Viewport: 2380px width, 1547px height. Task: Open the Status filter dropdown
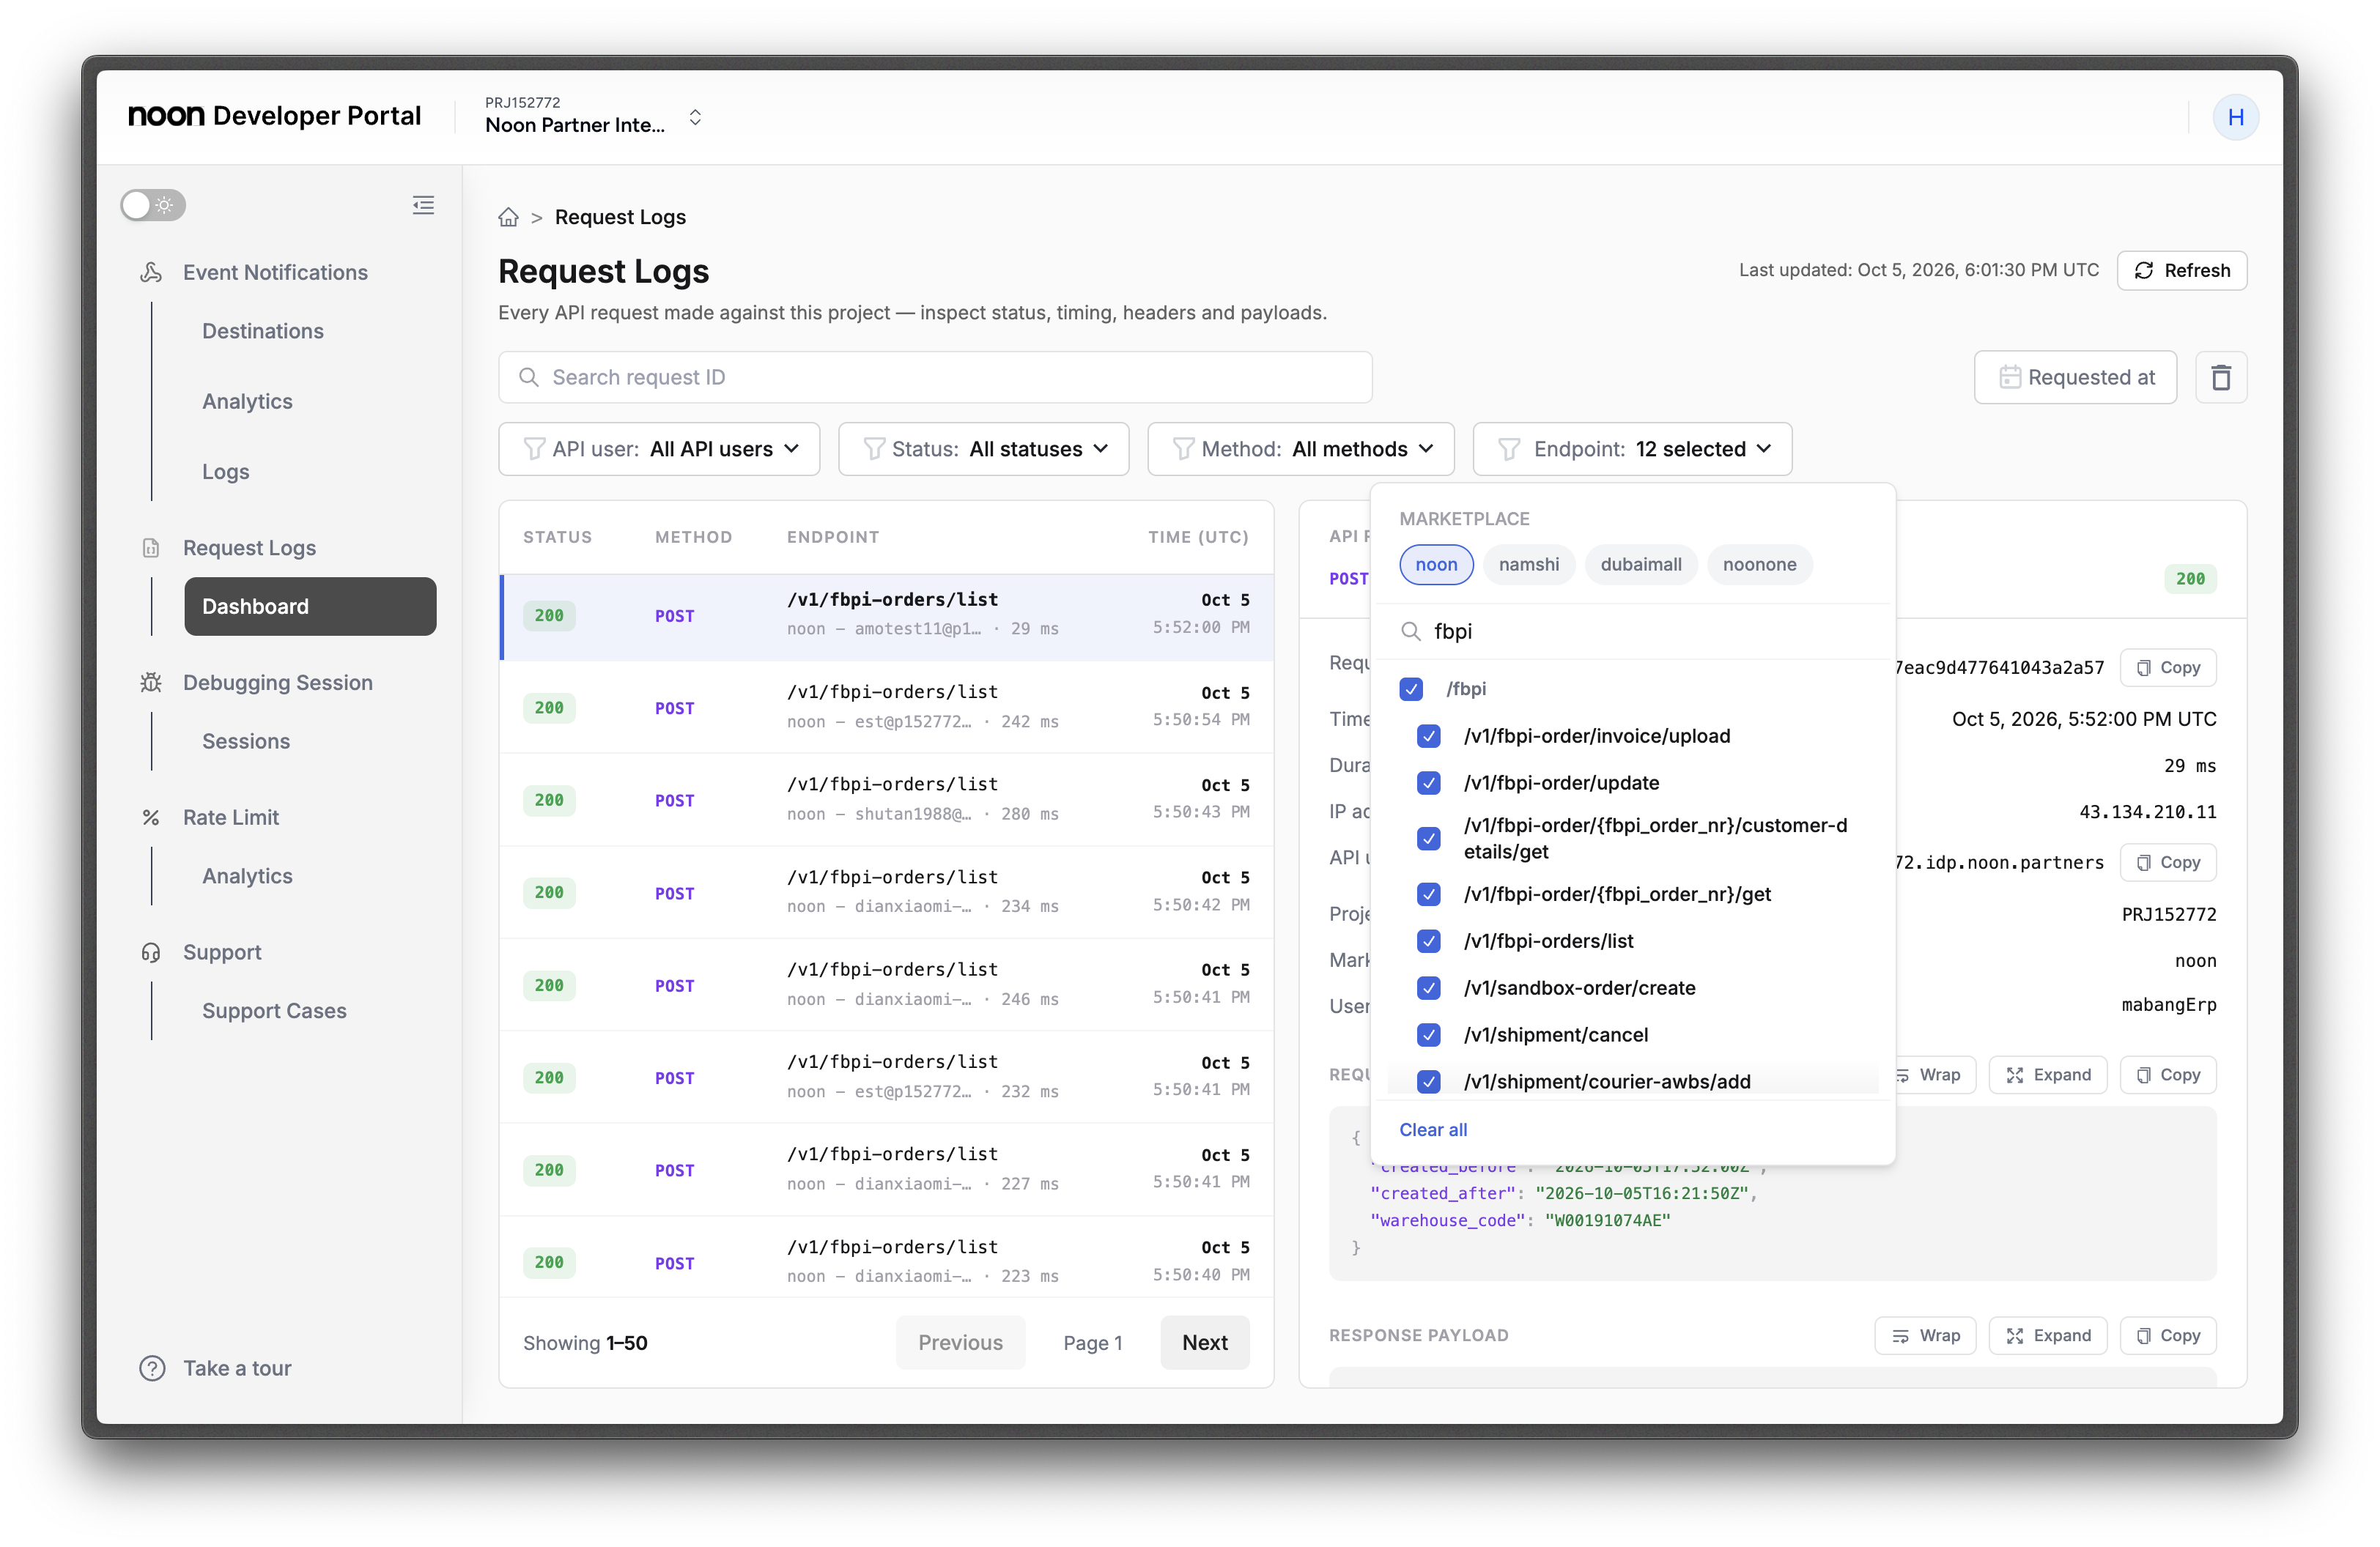click(x=983, y=449)
